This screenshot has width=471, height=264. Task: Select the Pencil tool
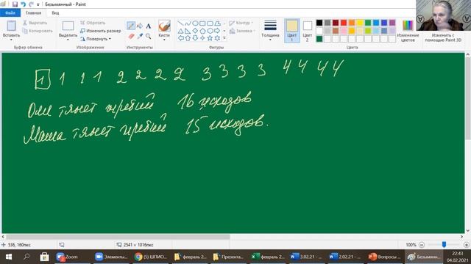pyautogui.click(x=131, y=26)
